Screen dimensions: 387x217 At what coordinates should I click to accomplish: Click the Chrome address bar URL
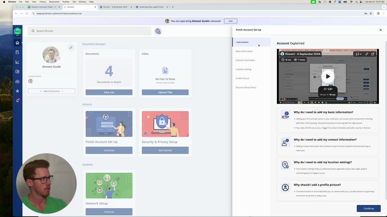59,14
